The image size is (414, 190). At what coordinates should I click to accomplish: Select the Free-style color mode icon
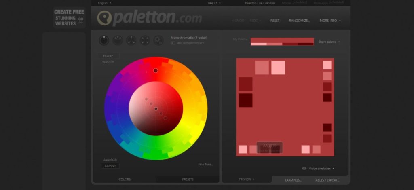tap(158, 40)
